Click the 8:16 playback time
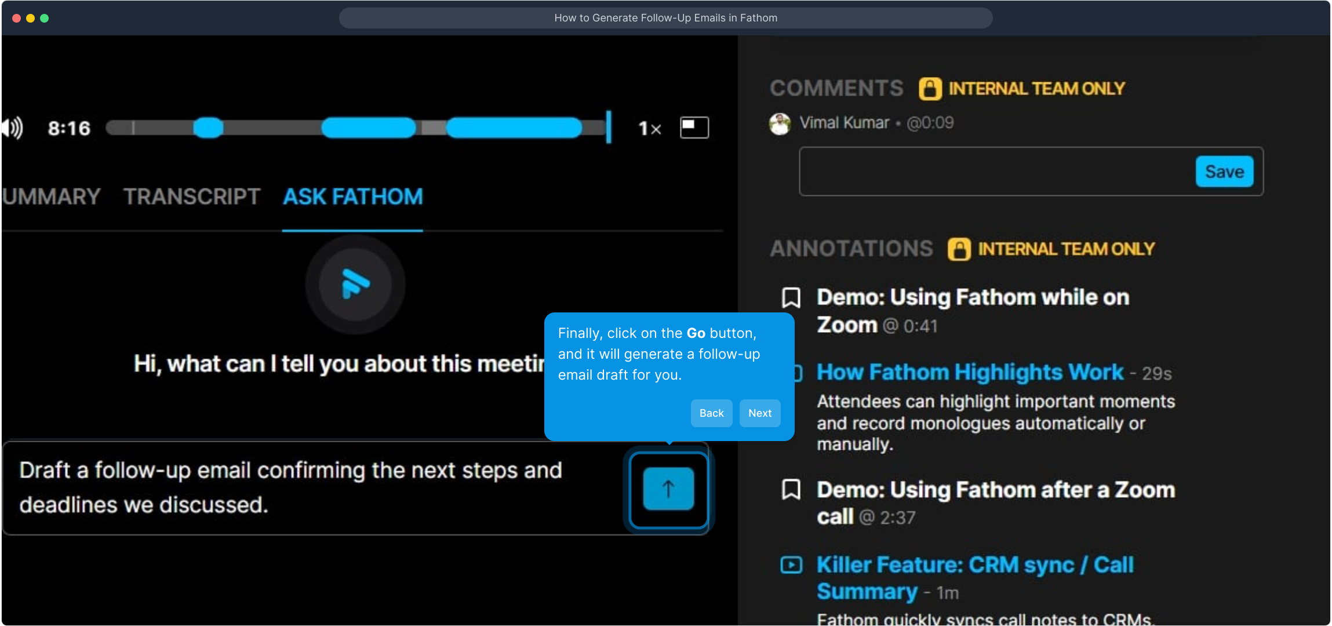 (x=69, y=128)
